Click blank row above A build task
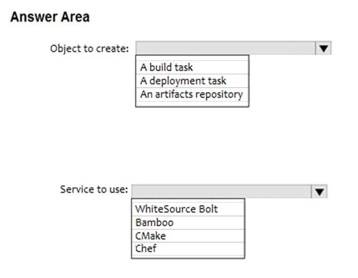358x278 pixels. (192, 58)
